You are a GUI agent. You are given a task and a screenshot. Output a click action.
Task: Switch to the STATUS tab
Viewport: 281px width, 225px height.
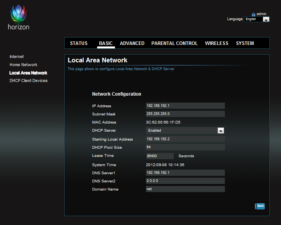click(79, 43)
